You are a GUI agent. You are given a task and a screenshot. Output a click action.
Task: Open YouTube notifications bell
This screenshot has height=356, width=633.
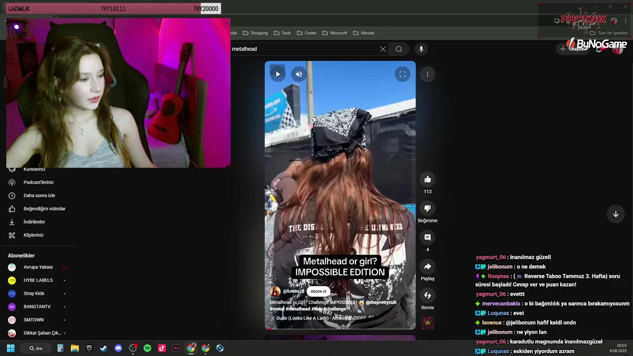[x=599, y=49]
